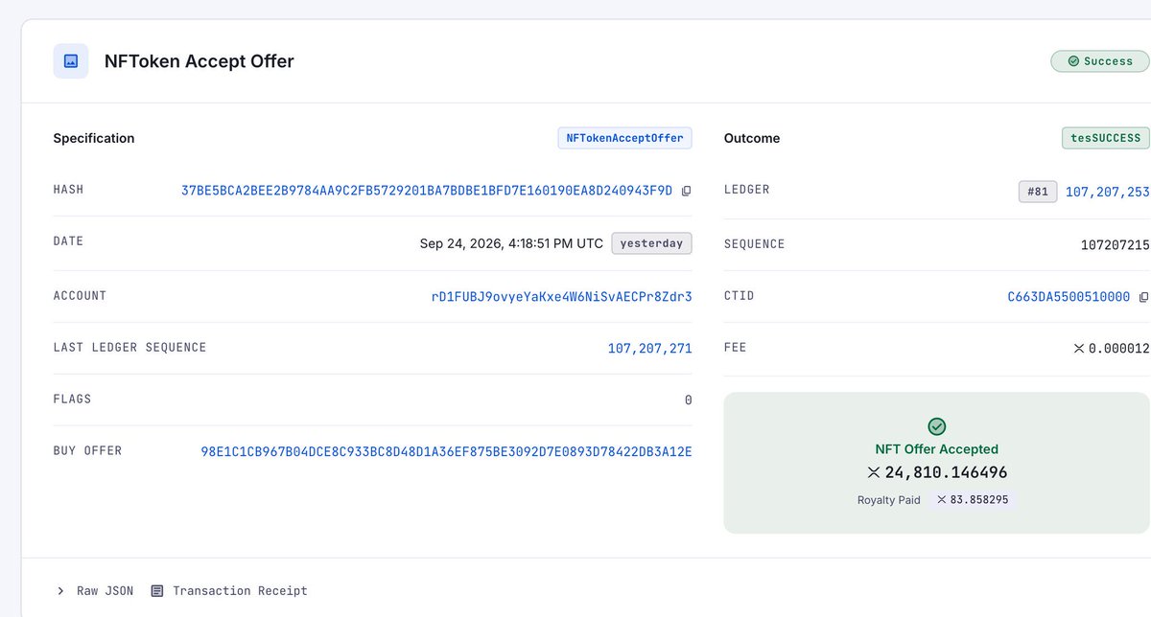Copy the transaction hash
Screen dimensions: 1151x617
(686, 191)
